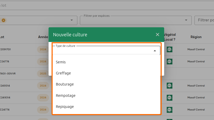Screen dimensions: 214x120
Task: Click the 2024 chip in the C20917G1 row
Action: tap(43, 49)
